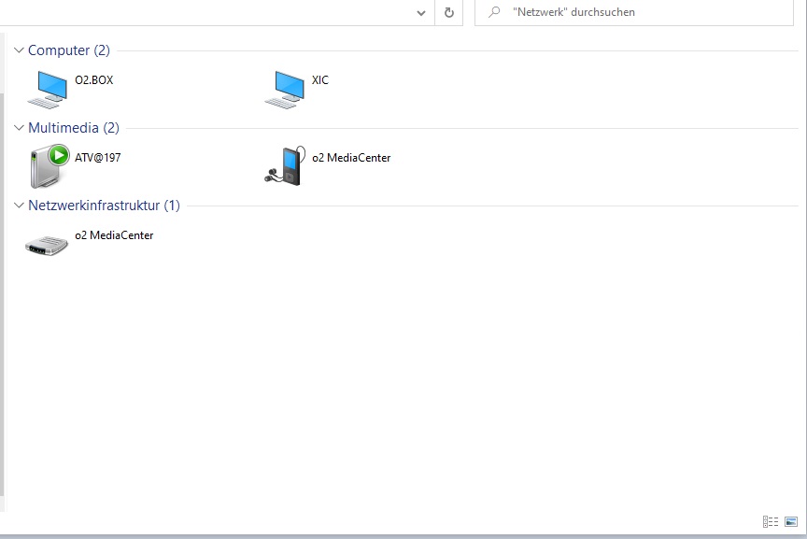Click the XIC label text
The image size is (807, 539).
pos(320,79)
